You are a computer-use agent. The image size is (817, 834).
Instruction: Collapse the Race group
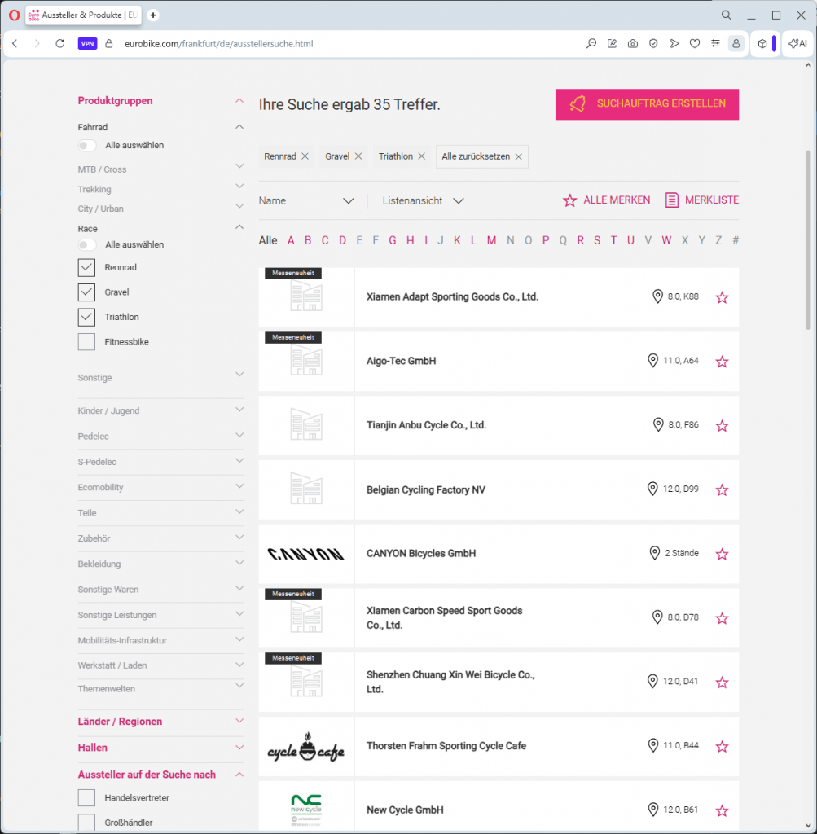click(239, 226)
